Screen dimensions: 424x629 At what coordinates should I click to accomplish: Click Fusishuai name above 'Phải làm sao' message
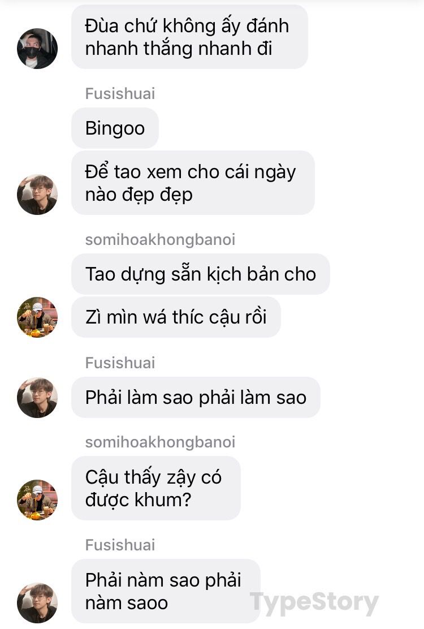click(120, 363)
